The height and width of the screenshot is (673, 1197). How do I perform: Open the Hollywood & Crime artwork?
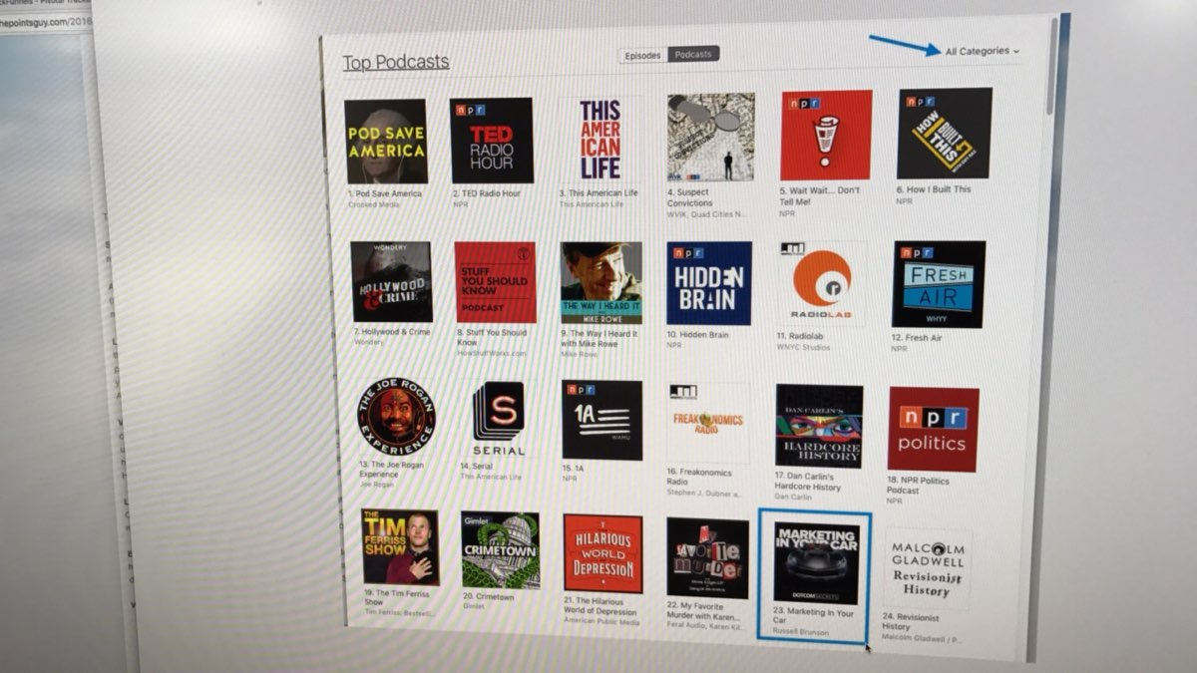pyautogui.click(x=391, y=282)
